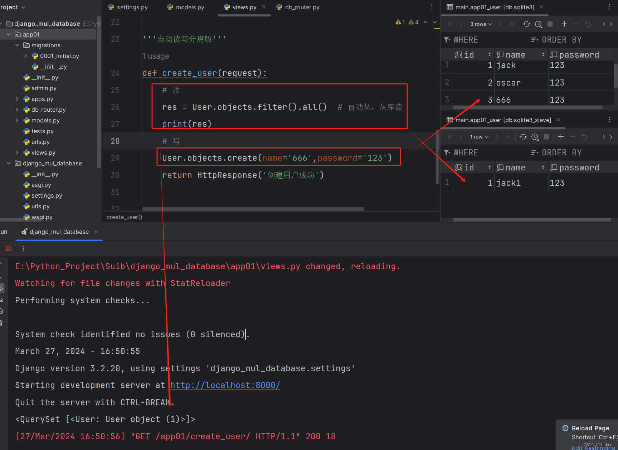Jump to next highlighted problem in editor

point(435,22)
